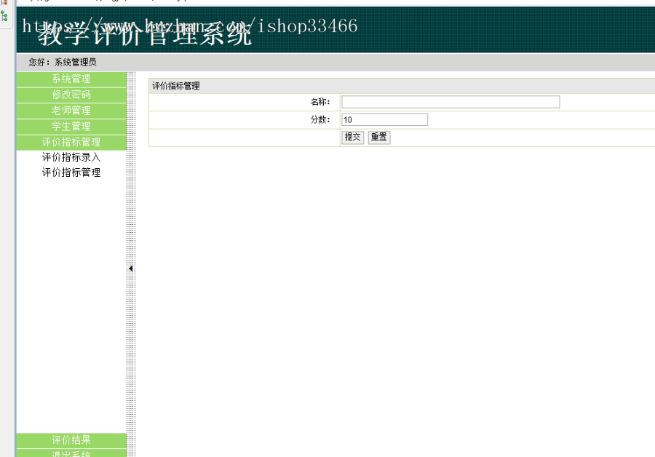Open the 老师管理 menu section
This screenshot has width=655, height=457.
71,111
